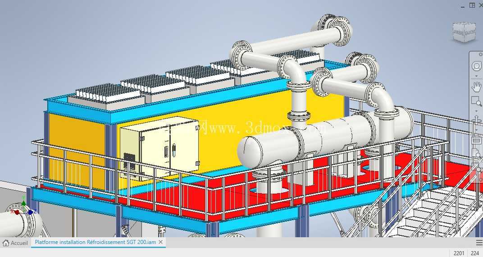The image size is (483, 257).
Task: Expand the dropdown under the Orbit tool
Action: point(477,129)
